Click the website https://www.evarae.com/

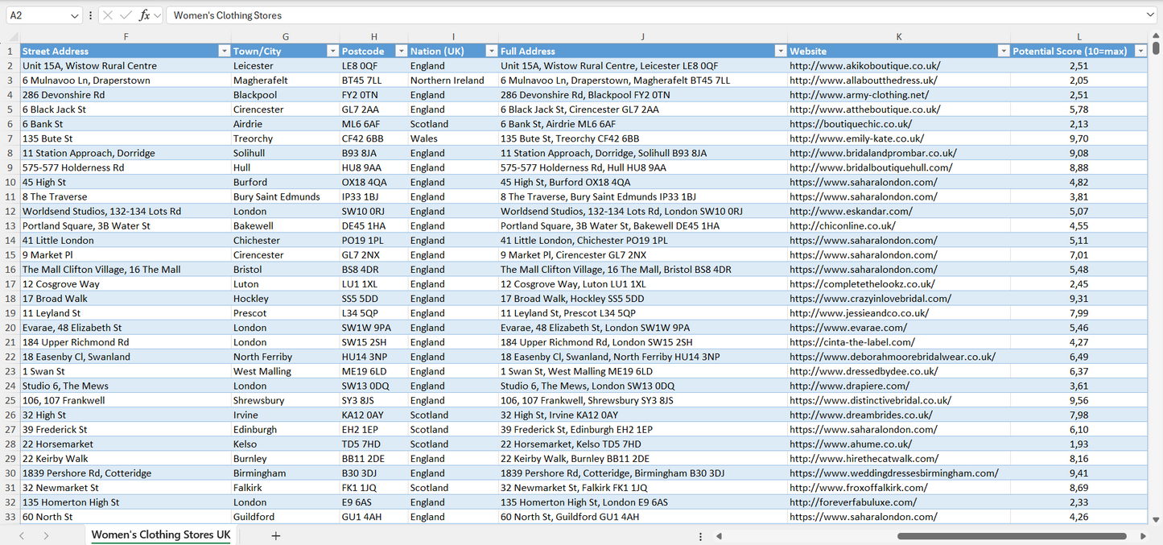click(848, 328)
